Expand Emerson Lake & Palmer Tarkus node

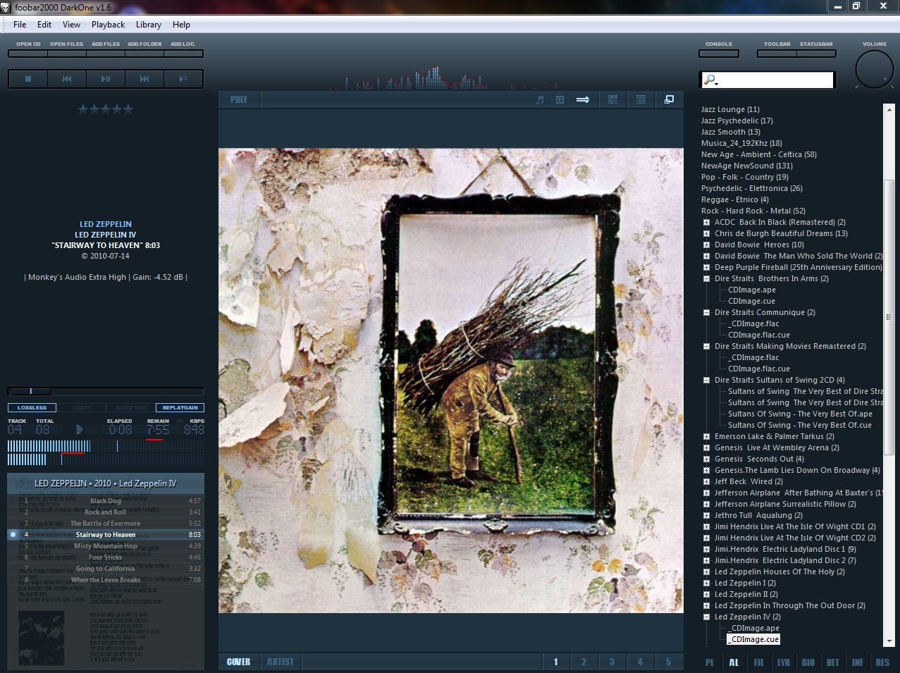(706, 436)
